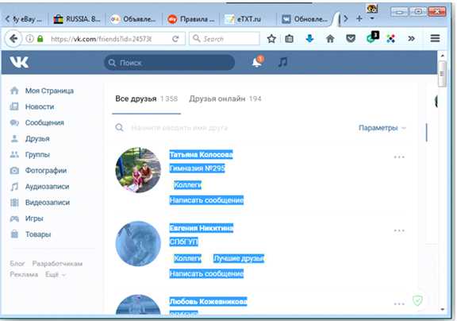Click the VK logo in the header
Image resolution: width=457 pixels, height=321 pixels.
pos(19,62)
